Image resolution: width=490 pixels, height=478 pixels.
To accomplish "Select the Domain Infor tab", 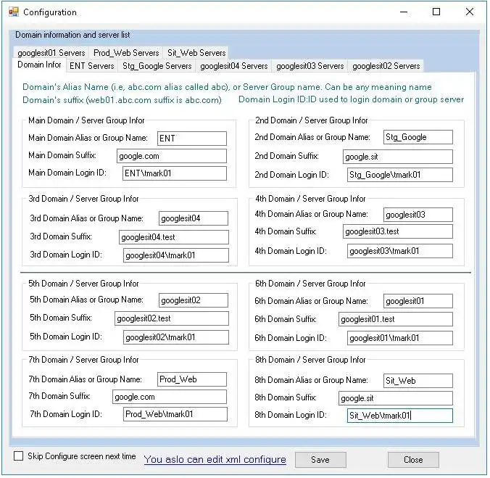I will click(x=39, y=65).
